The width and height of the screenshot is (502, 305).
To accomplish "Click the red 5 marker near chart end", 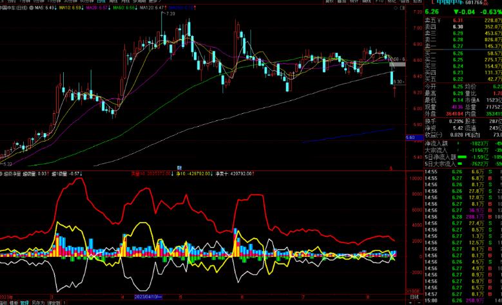I will pos(391,168).
